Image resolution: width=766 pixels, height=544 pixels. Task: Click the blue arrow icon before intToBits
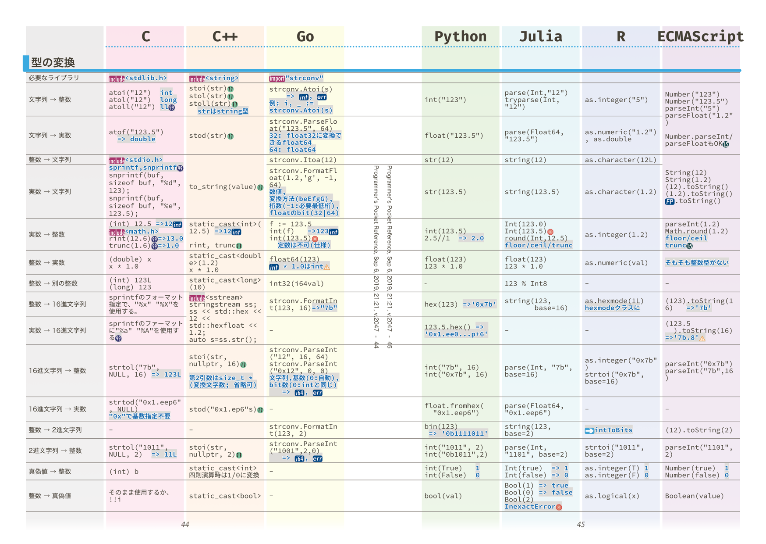(589, 430)
